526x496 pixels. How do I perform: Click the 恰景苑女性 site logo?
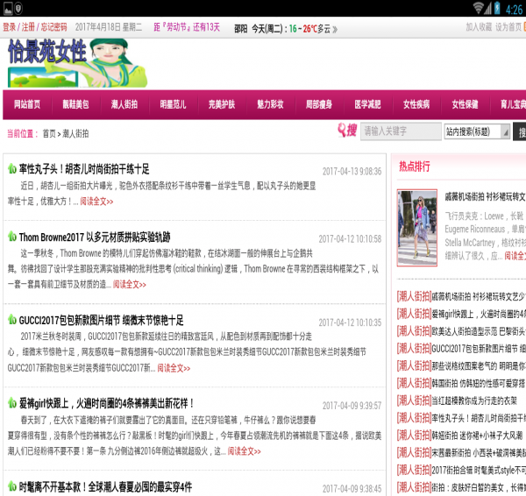(77, 63)
